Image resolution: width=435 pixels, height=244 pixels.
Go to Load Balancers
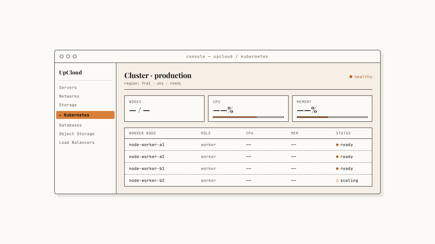[x=77, y=142]
